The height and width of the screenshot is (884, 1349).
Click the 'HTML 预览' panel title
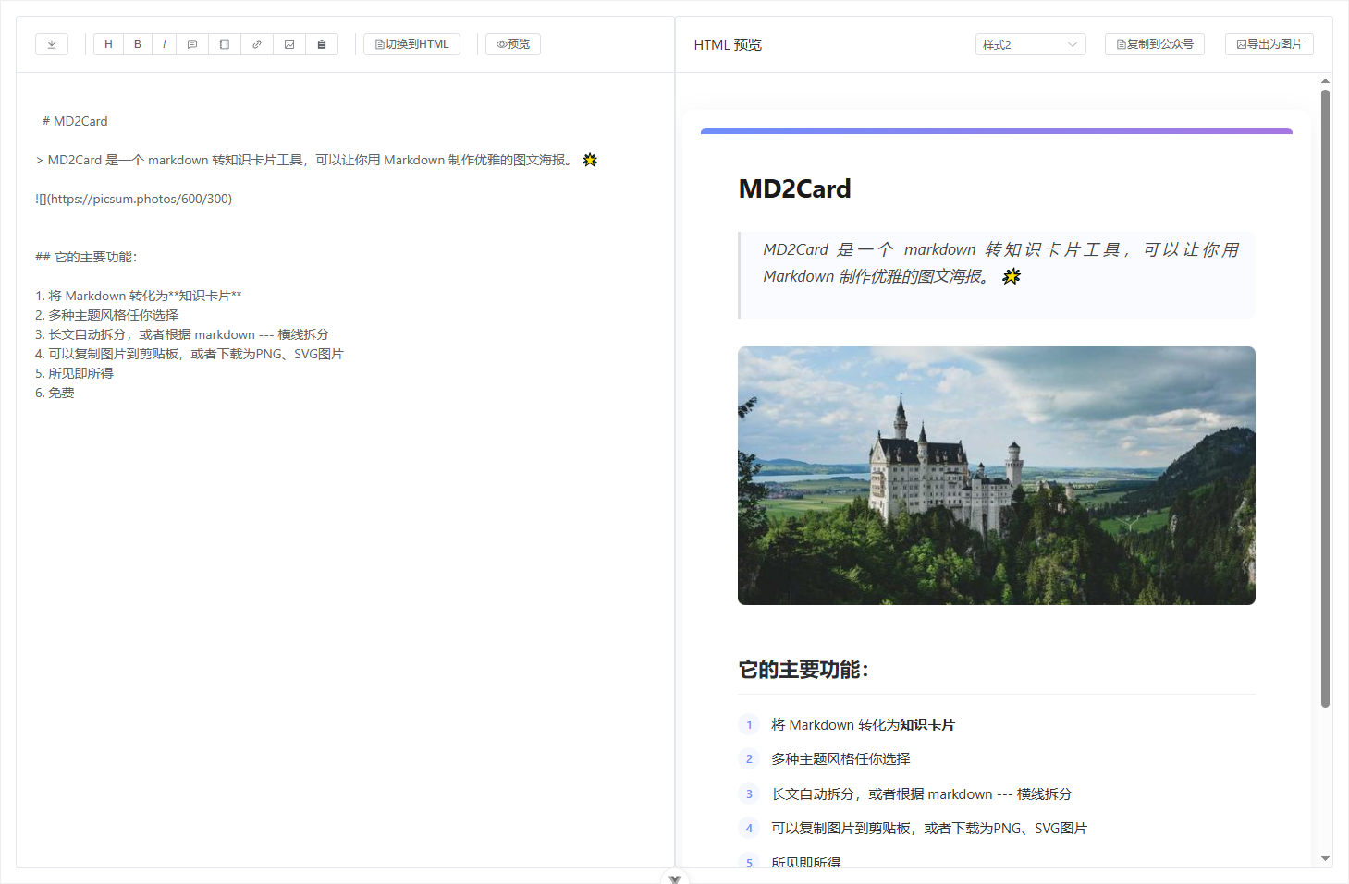(728, 44)
